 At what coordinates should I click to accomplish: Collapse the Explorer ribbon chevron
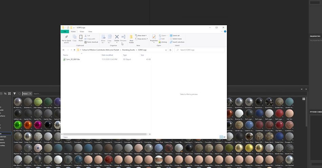point(222,32)
